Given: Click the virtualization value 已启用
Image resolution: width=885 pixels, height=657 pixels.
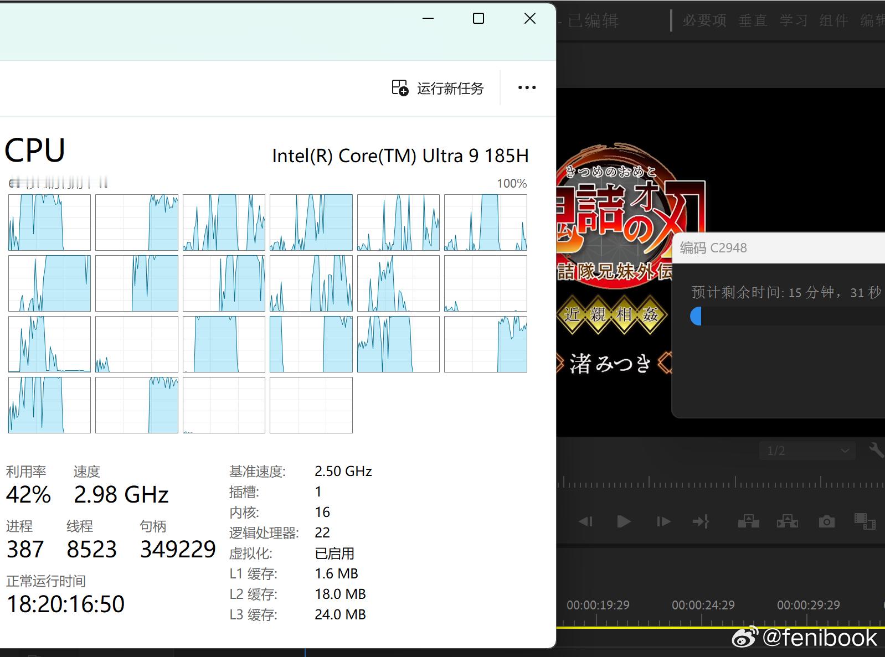Looking at the screenshot, I should pos(335,553).
